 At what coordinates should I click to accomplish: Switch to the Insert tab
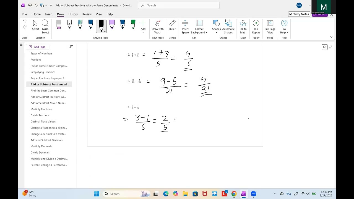coord(49,14)
